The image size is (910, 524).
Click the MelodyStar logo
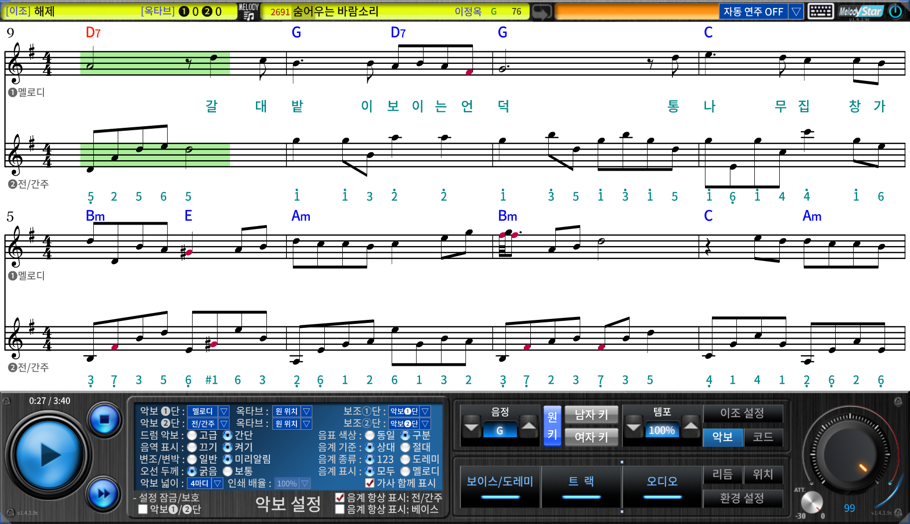(x=861, y=11)
